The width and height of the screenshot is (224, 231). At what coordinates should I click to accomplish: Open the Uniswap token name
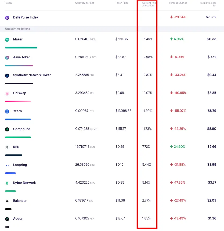pyautogui.click(x=20, y=93)
